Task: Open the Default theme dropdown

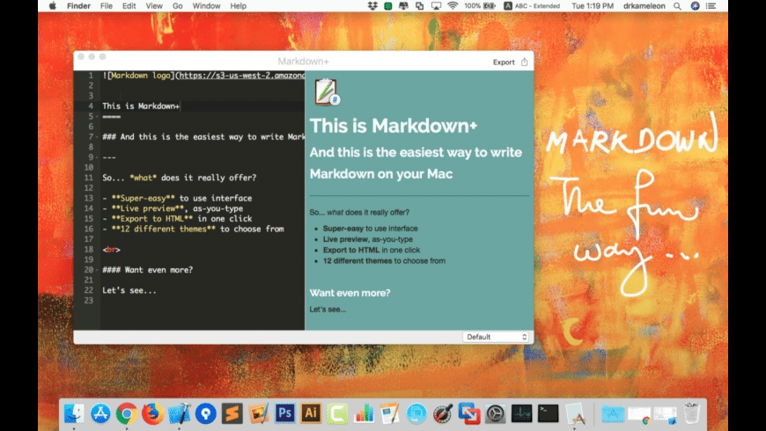Action: click(x=497, y=337)
